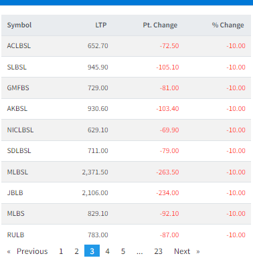Screen dimensions: 253x268
Task: Sort table by LTP column header
Action: pyautogui.click(x=101, y=25)
